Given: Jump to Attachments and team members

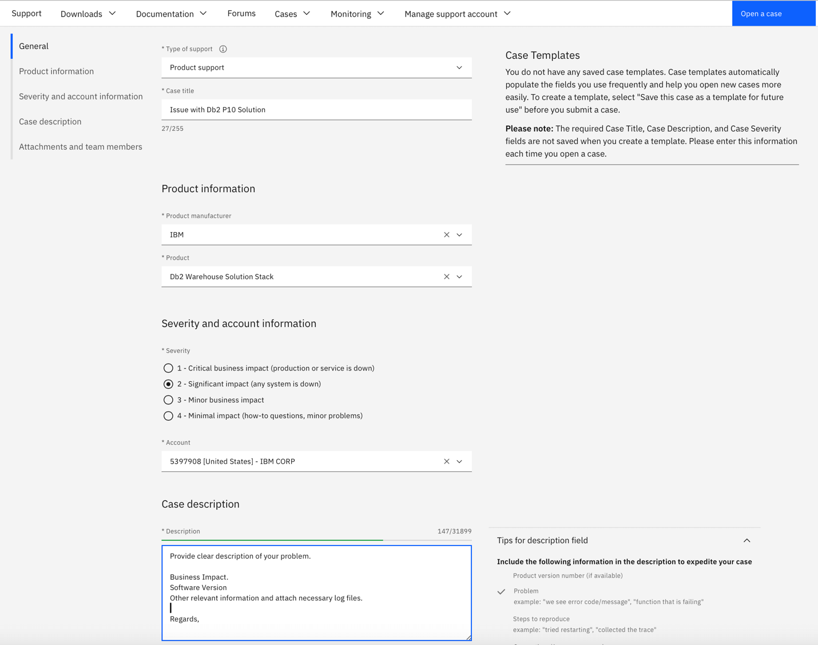Looking at the screenshot, I should click(x=80, y=147).
